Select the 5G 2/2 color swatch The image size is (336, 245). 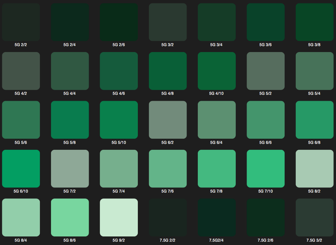tap(21, 22)
